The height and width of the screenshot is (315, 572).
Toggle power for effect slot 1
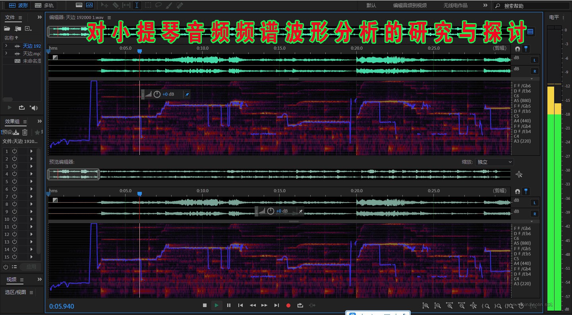click(x=14, y=151)
